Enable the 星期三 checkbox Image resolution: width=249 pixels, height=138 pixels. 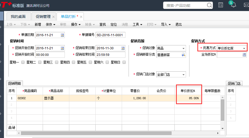(x=57, y=62)
